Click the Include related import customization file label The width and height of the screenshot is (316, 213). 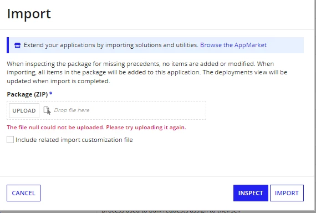[x=74, y=140]
